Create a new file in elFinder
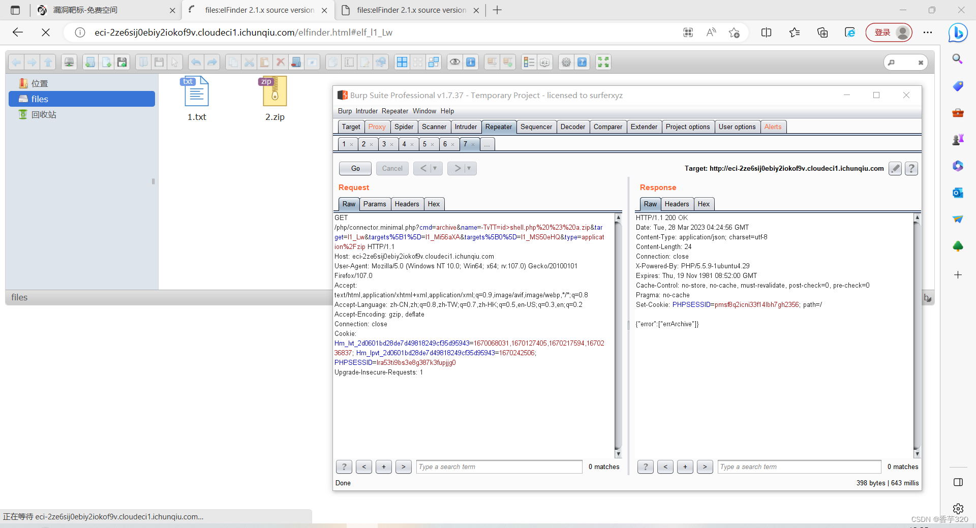Screen dimensions: 976x528 click(106, 62)
